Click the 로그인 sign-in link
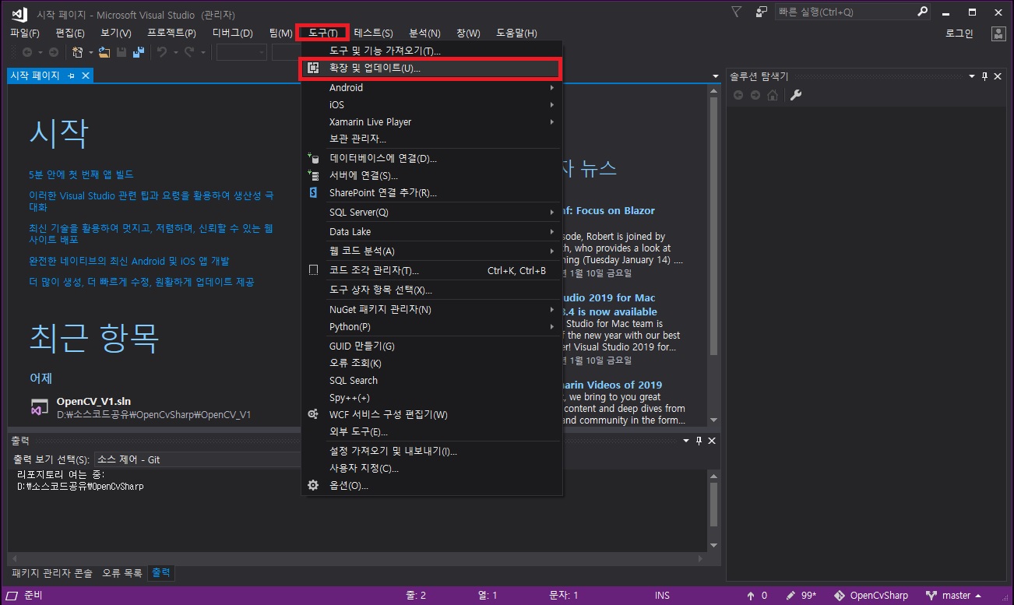1014x605 pixels. (959, 33)
